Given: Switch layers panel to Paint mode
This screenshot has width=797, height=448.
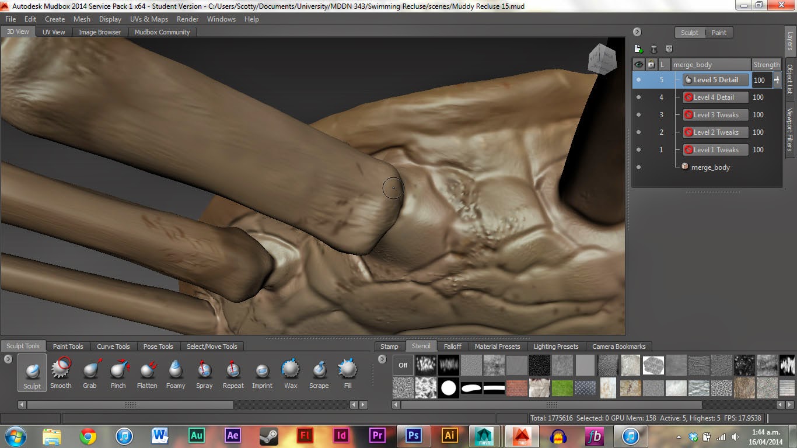Looking at the screenshot, I should (719, 33).
